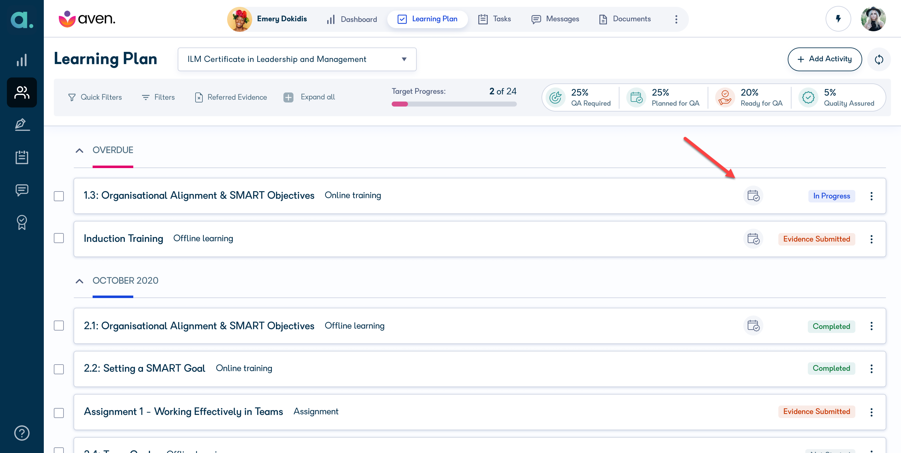Collapse the OVERDUE section chevron

pyautogui.click(x=79, y=151)
